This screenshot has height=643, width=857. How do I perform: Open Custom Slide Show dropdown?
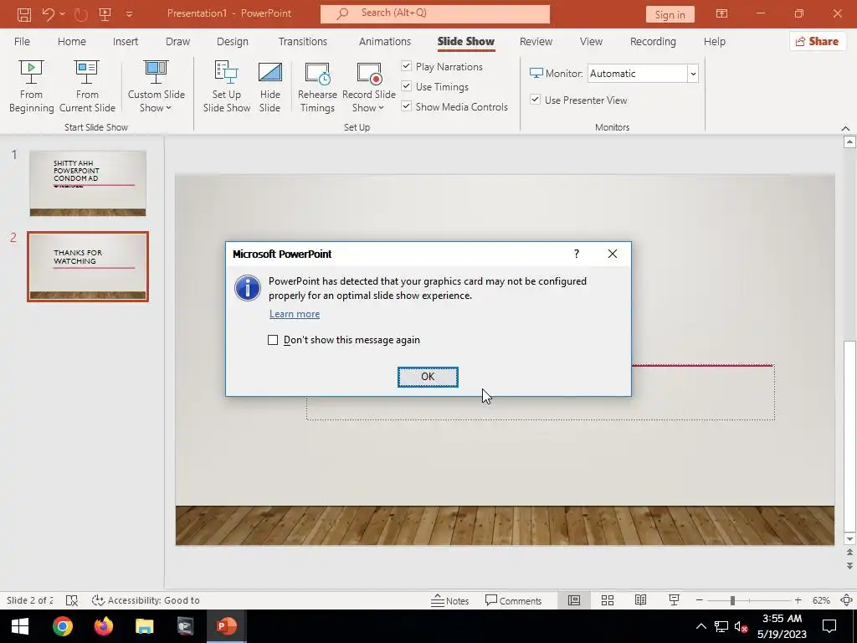pyautogui.click(x=156, y=86)
